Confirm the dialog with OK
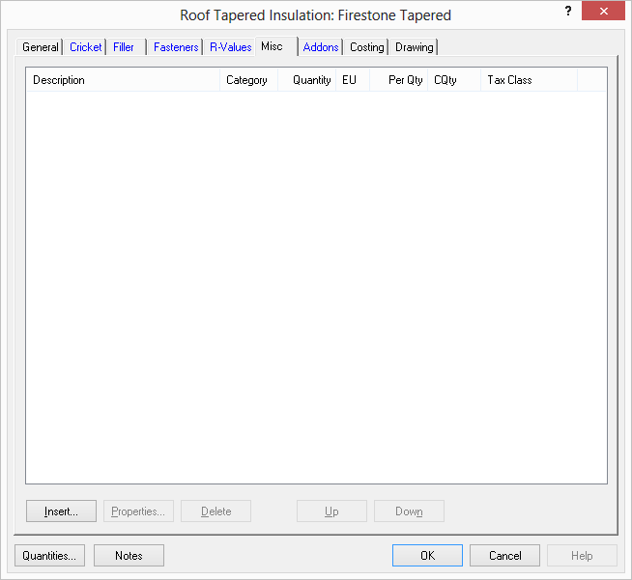 427,555
